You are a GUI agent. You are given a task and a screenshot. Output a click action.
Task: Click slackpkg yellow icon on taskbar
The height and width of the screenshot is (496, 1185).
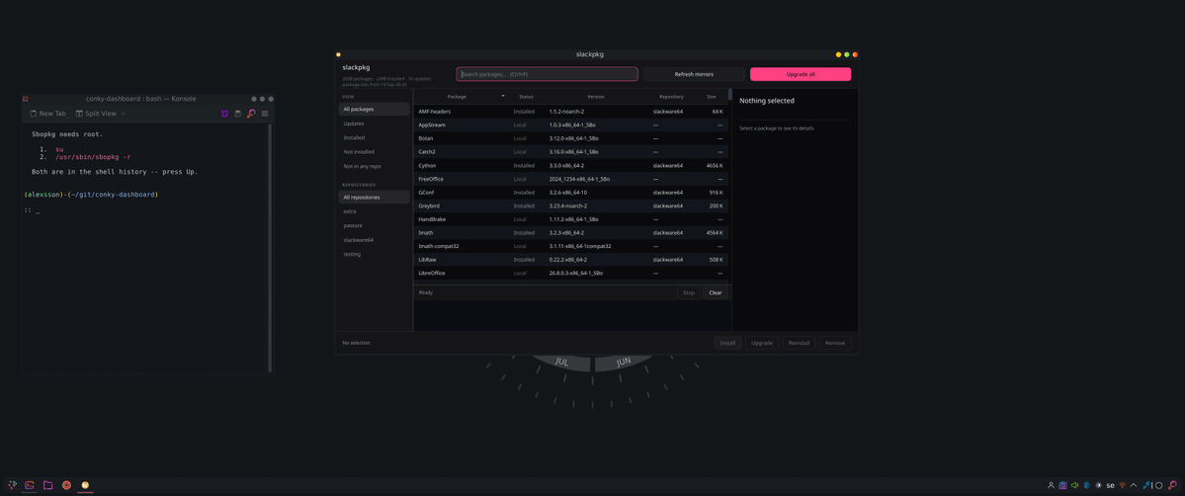(x=85, y=485)
